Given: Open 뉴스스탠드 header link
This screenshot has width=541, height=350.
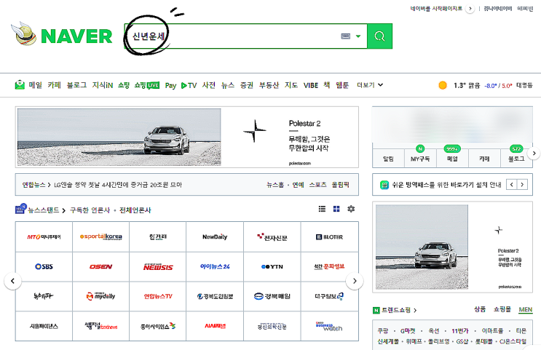Looking at the screenshot, I should pyautogui.click(x=44, y=210).
